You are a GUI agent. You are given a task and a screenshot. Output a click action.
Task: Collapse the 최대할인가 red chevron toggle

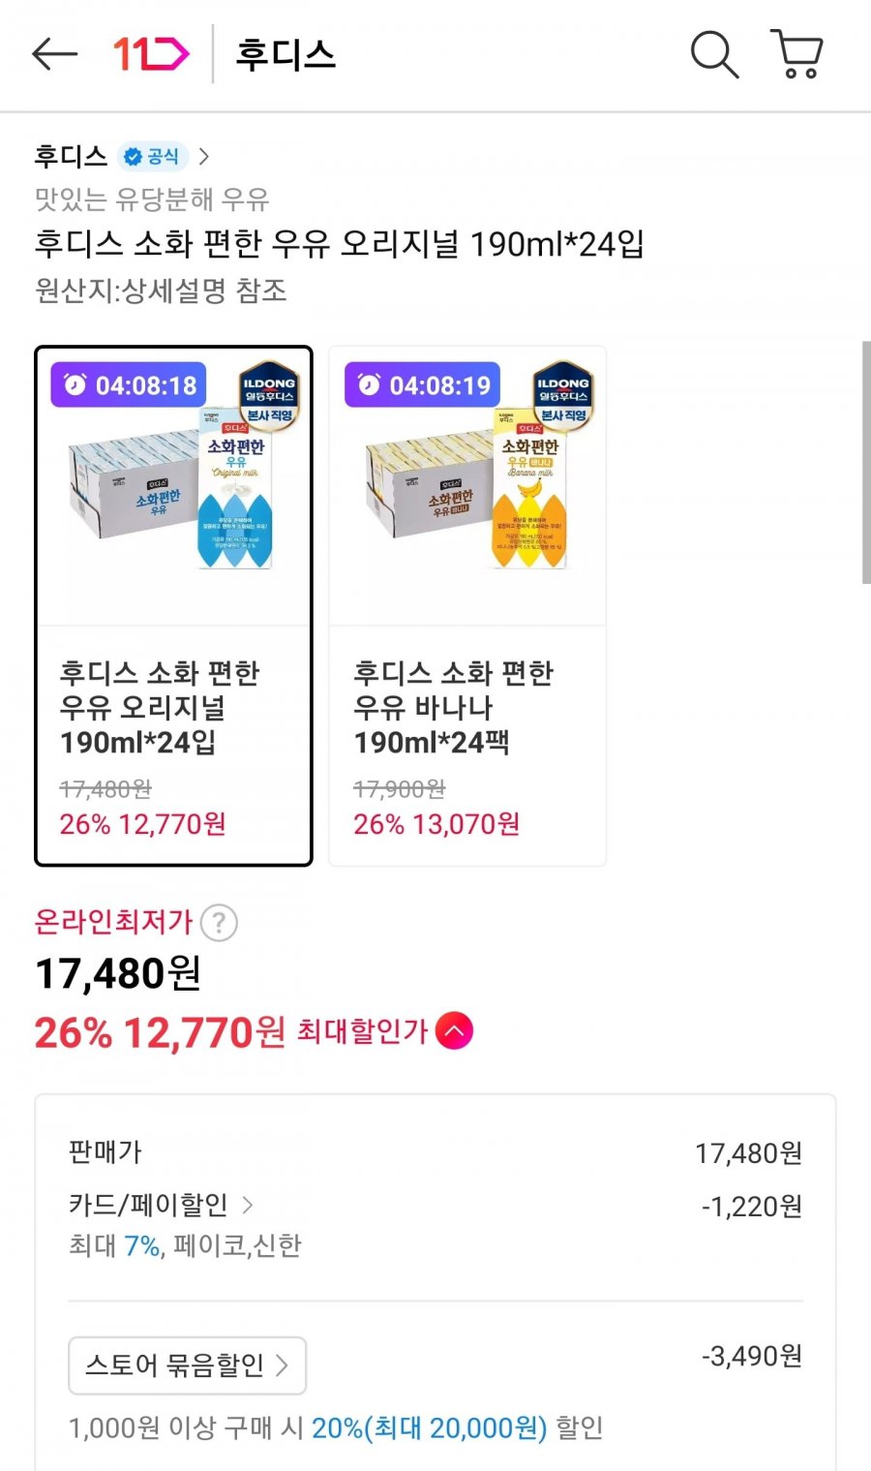click(454, 1031)
